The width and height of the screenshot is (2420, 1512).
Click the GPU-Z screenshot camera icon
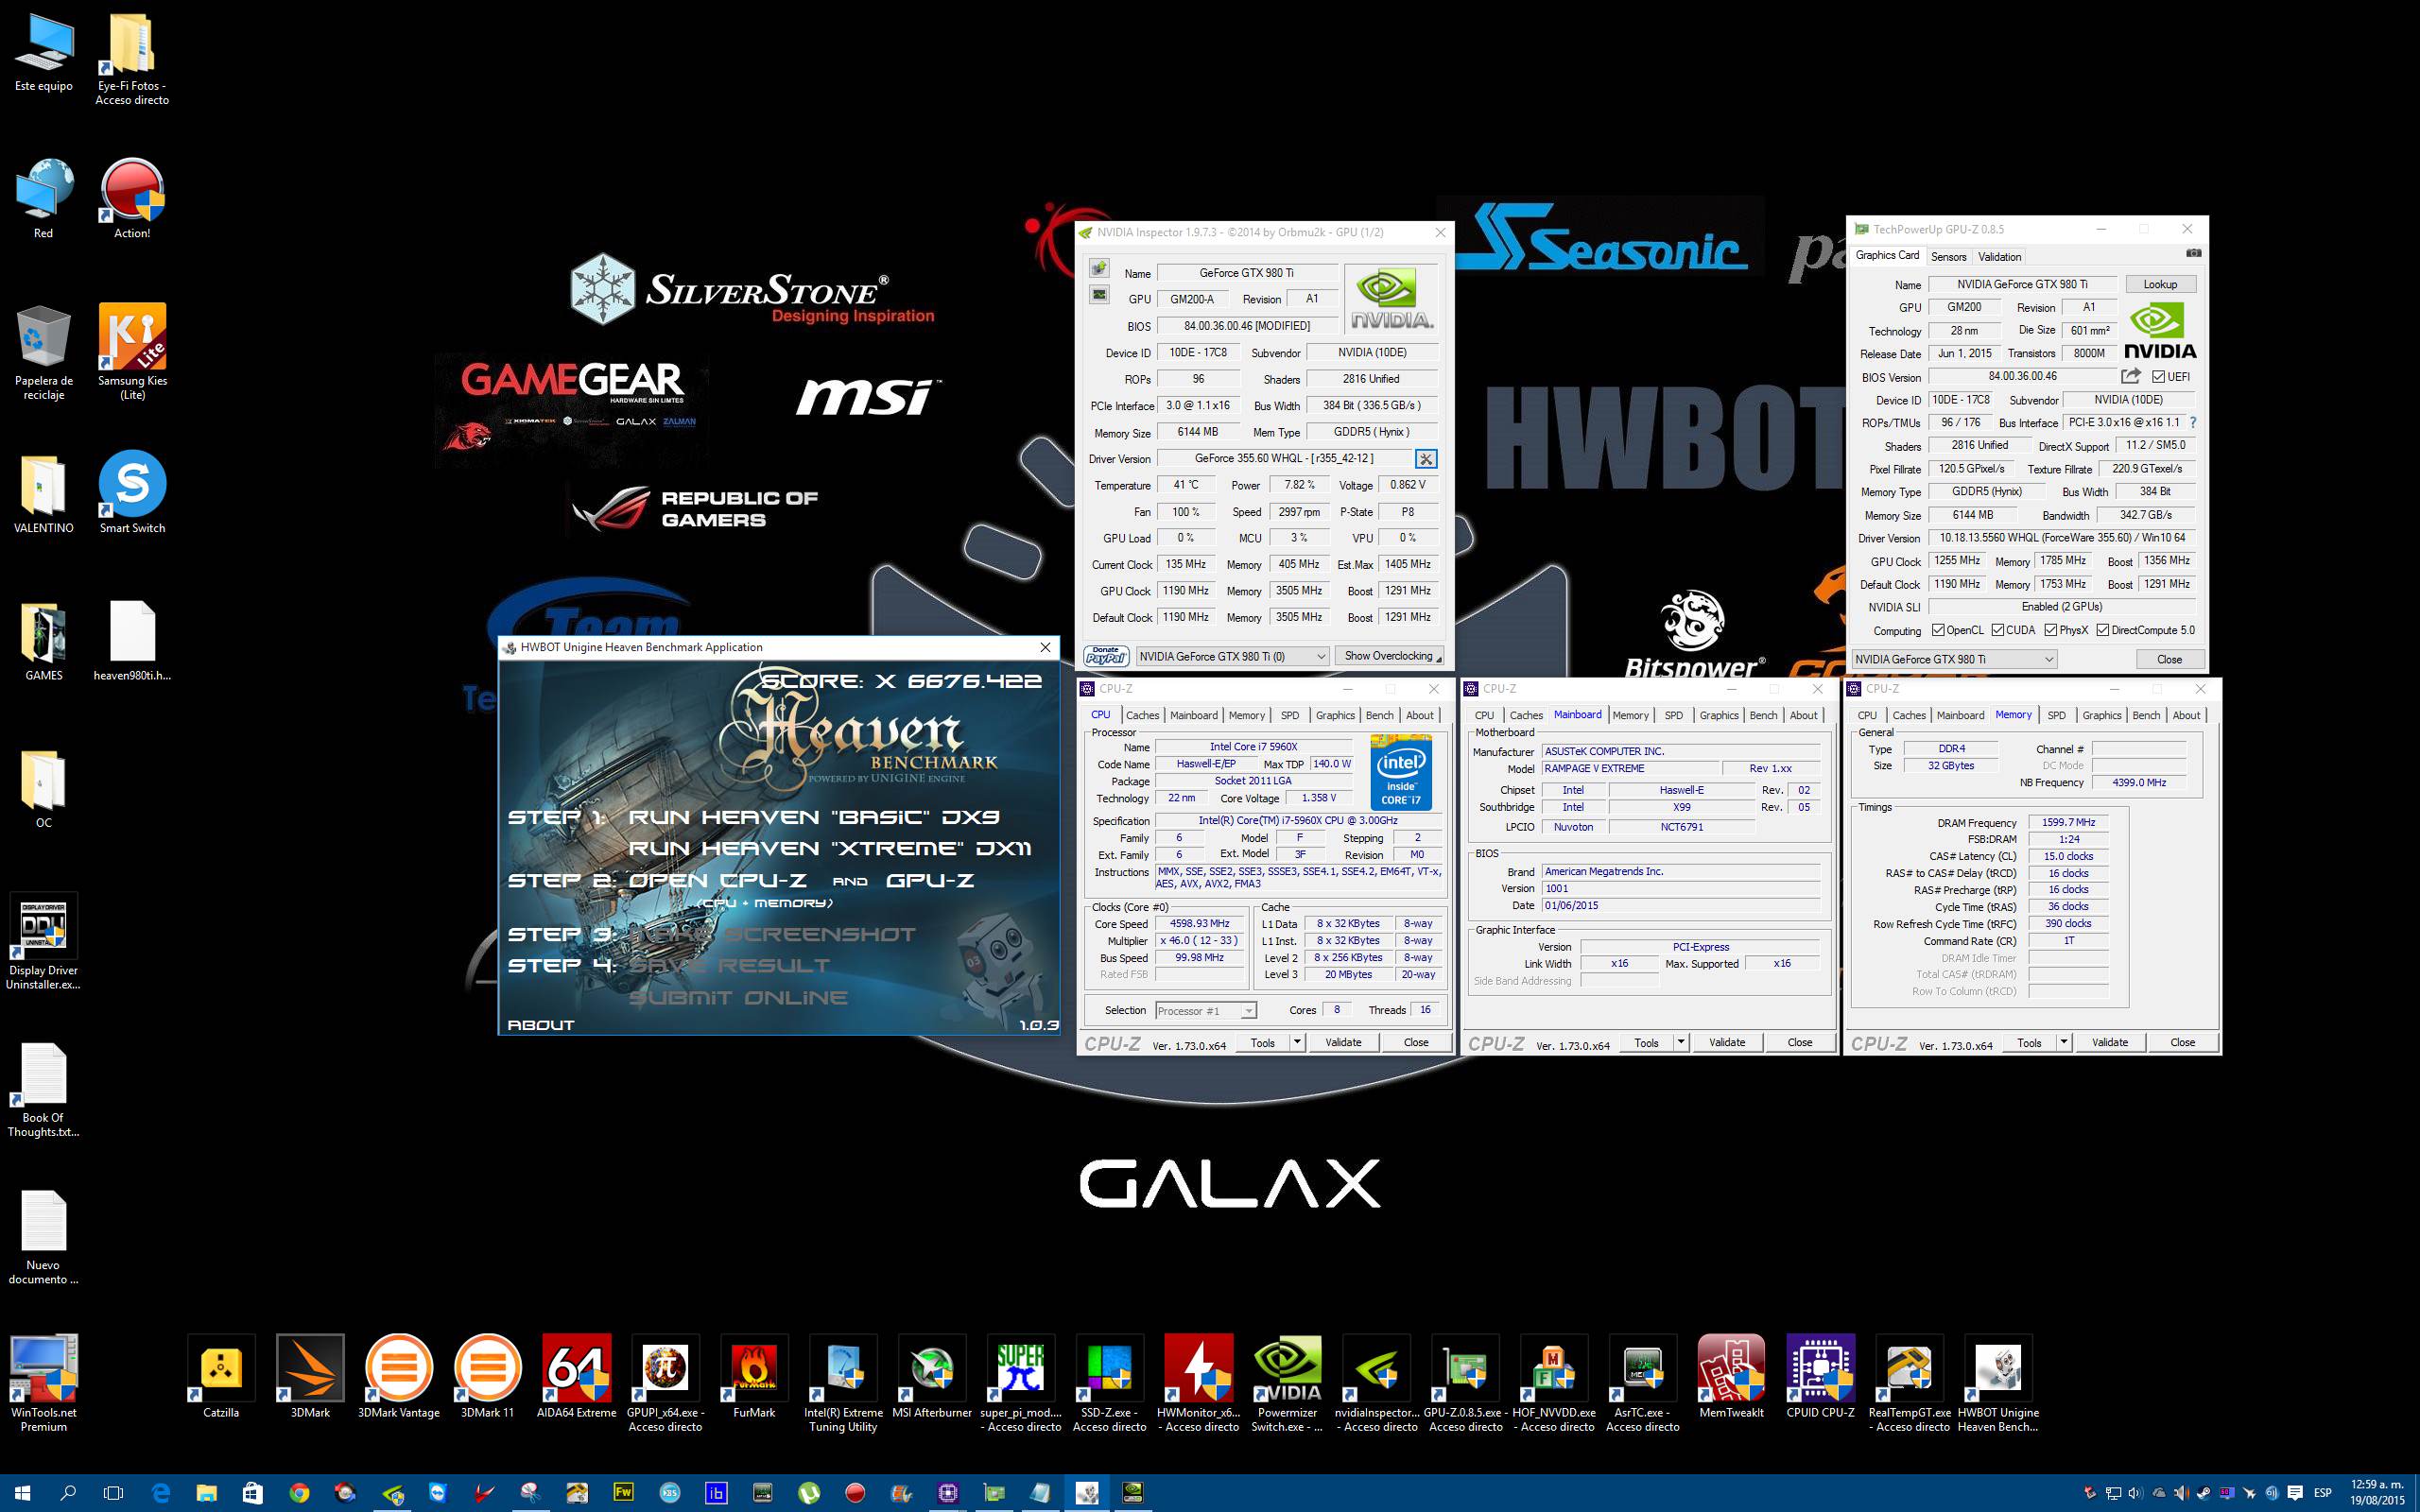2193,253
